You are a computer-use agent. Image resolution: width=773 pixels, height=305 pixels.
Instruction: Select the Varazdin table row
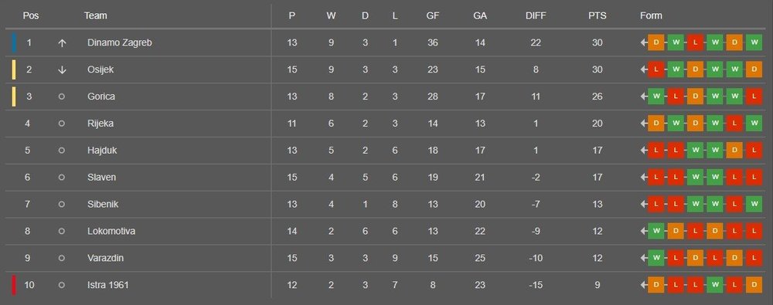[386, 258]
